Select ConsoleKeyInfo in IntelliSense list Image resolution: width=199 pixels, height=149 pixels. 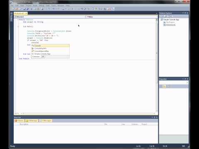pyautogui.click(x=50, y=48)
